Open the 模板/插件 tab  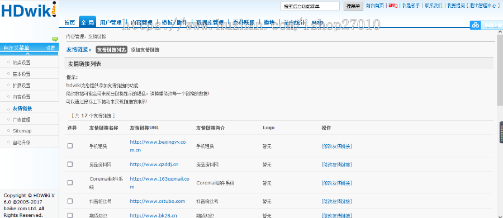[174, 23]
